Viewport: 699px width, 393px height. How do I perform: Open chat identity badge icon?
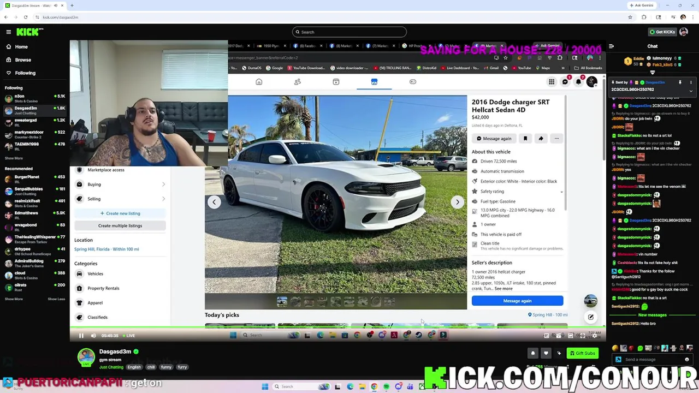pyautogui.click(x=618, y=360)
